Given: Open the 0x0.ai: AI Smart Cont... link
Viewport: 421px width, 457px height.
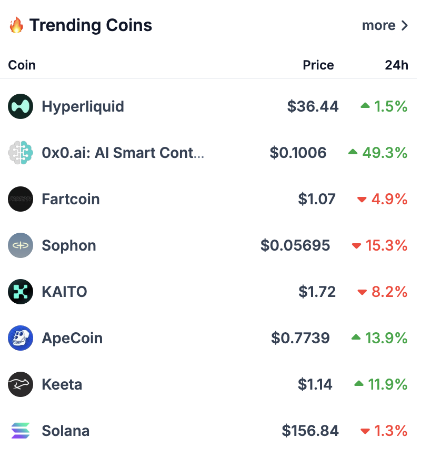Looking at the screenshot, I should [x=123, y=153].
